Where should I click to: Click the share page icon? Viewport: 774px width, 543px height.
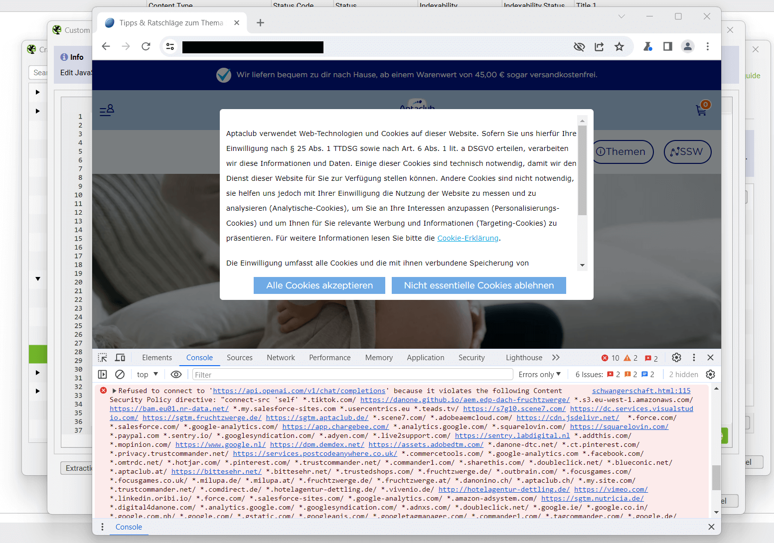click(599, 47)
